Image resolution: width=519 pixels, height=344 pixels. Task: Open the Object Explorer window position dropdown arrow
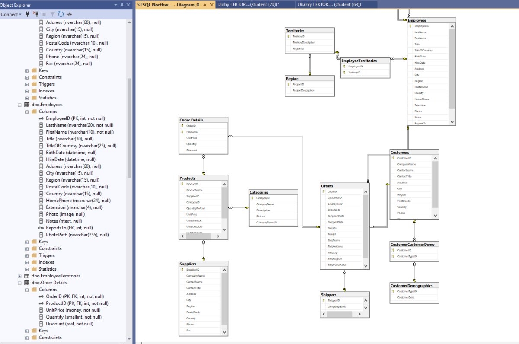click(116, 5)
